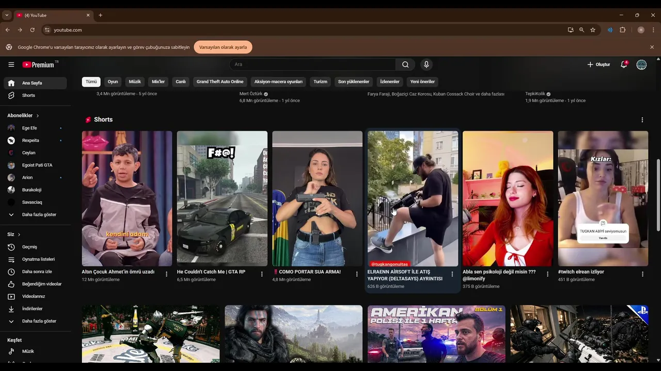Click the address bar youtube.com
Image resolution: width=661 pixels, height=371 pixels.
click(x=68, y=30)
